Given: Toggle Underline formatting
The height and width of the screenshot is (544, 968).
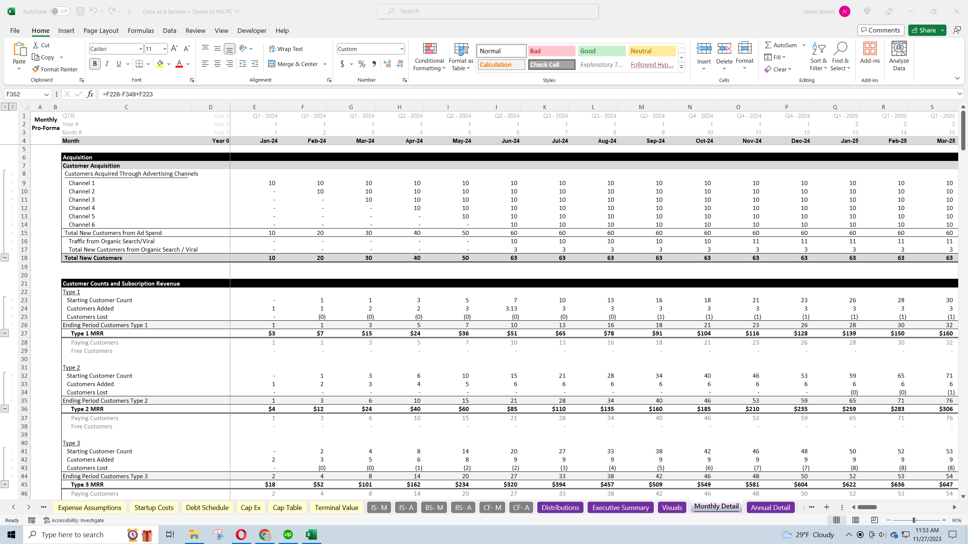Looking at the screenshot, I should point(118,63).
